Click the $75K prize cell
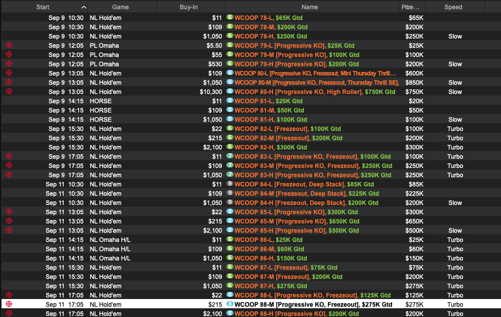 click(416, 267)
